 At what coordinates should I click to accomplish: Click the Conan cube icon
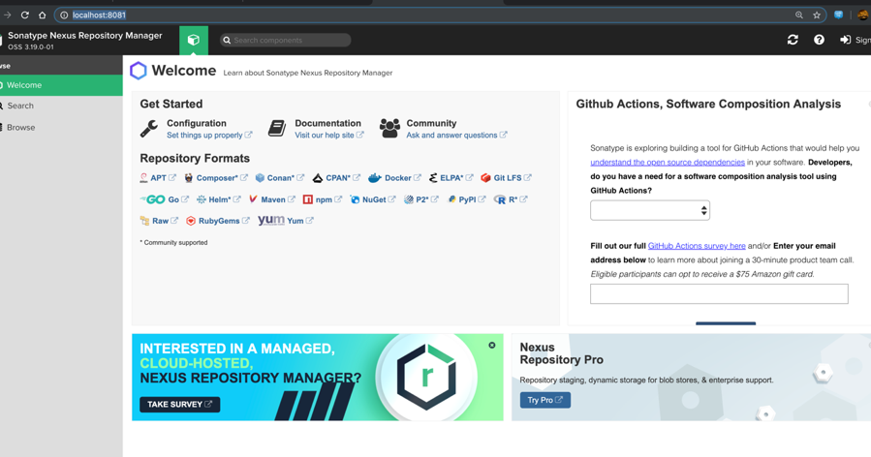click(x=260, y=178)
